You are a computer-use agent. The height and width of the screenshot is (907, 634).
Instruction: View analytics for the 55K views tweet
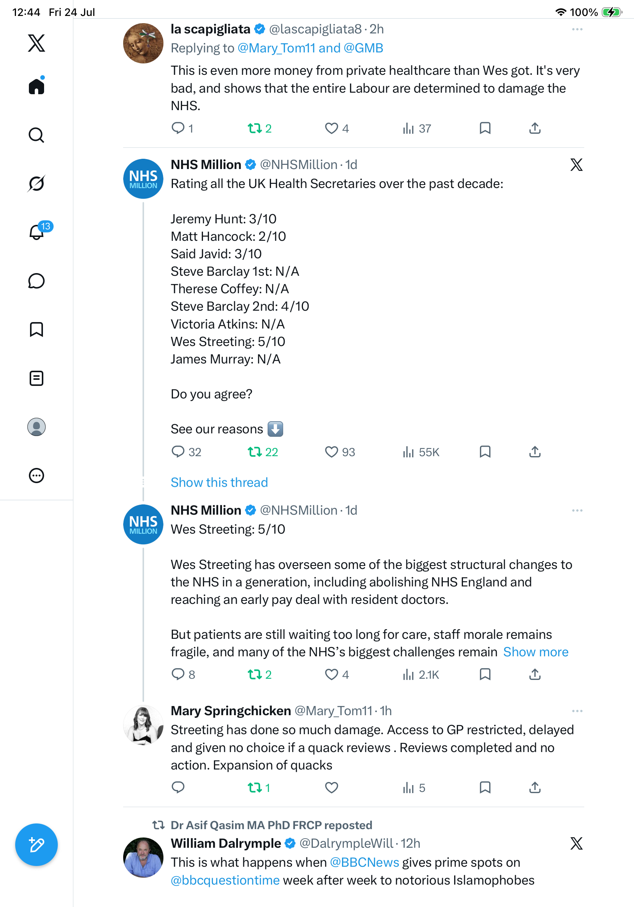click(420, 452)
